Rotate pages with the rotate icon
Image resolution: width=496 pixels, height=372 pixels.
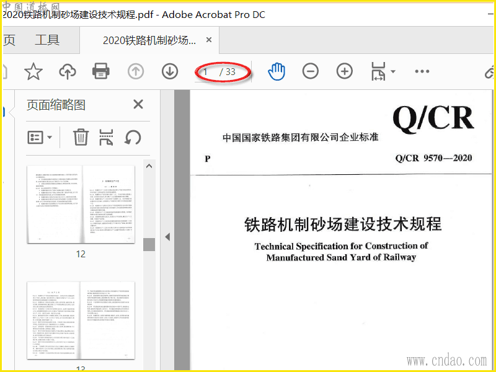coord(133,138)
